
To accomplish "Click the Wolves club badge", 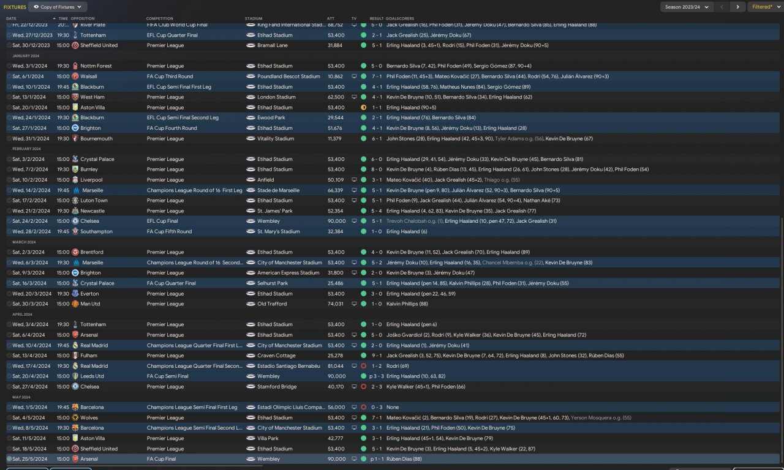I will [75, 418].
